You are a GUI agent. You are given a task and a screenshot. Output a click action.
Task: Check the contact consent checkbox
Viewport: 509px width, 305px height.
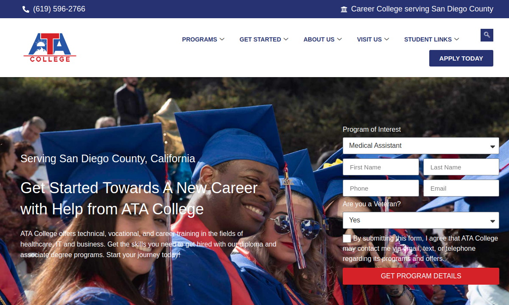347,238
